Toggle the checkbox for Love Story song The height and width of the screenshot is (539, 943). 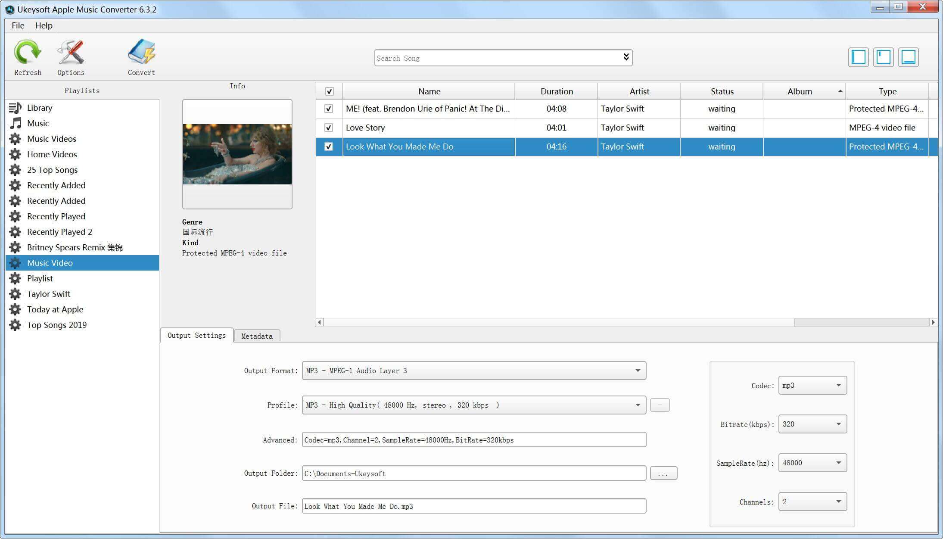[x=329, y=127]
